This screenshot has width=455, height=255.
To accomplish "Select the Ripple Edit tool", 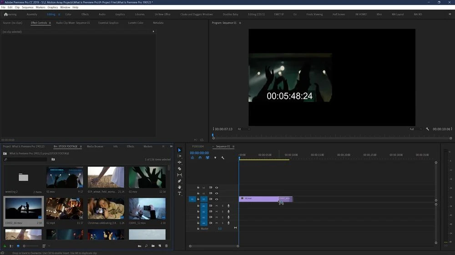I will tap(179, 162).
